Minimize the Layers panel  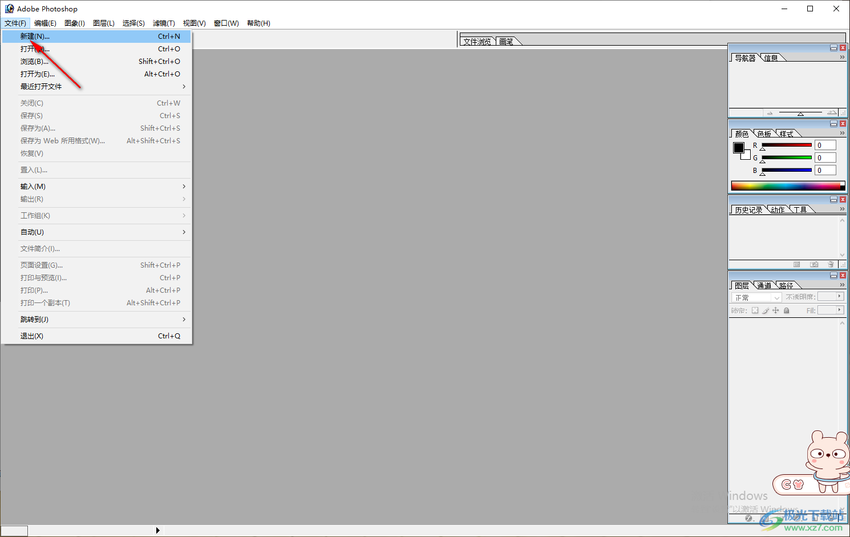[833, 276]
